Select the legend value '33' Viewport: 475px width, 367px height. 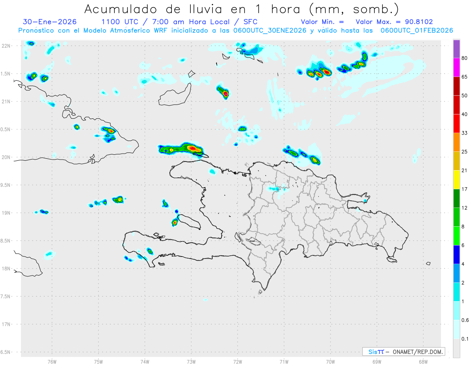tap(465, 133)
